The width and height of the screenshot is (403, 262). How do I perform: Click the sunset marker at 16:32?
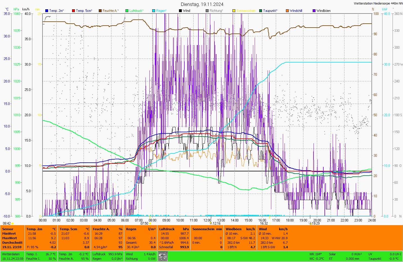(270, 223)
